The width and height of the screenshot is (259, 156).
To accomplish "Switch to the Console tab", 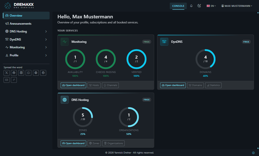I will point(178,6).
